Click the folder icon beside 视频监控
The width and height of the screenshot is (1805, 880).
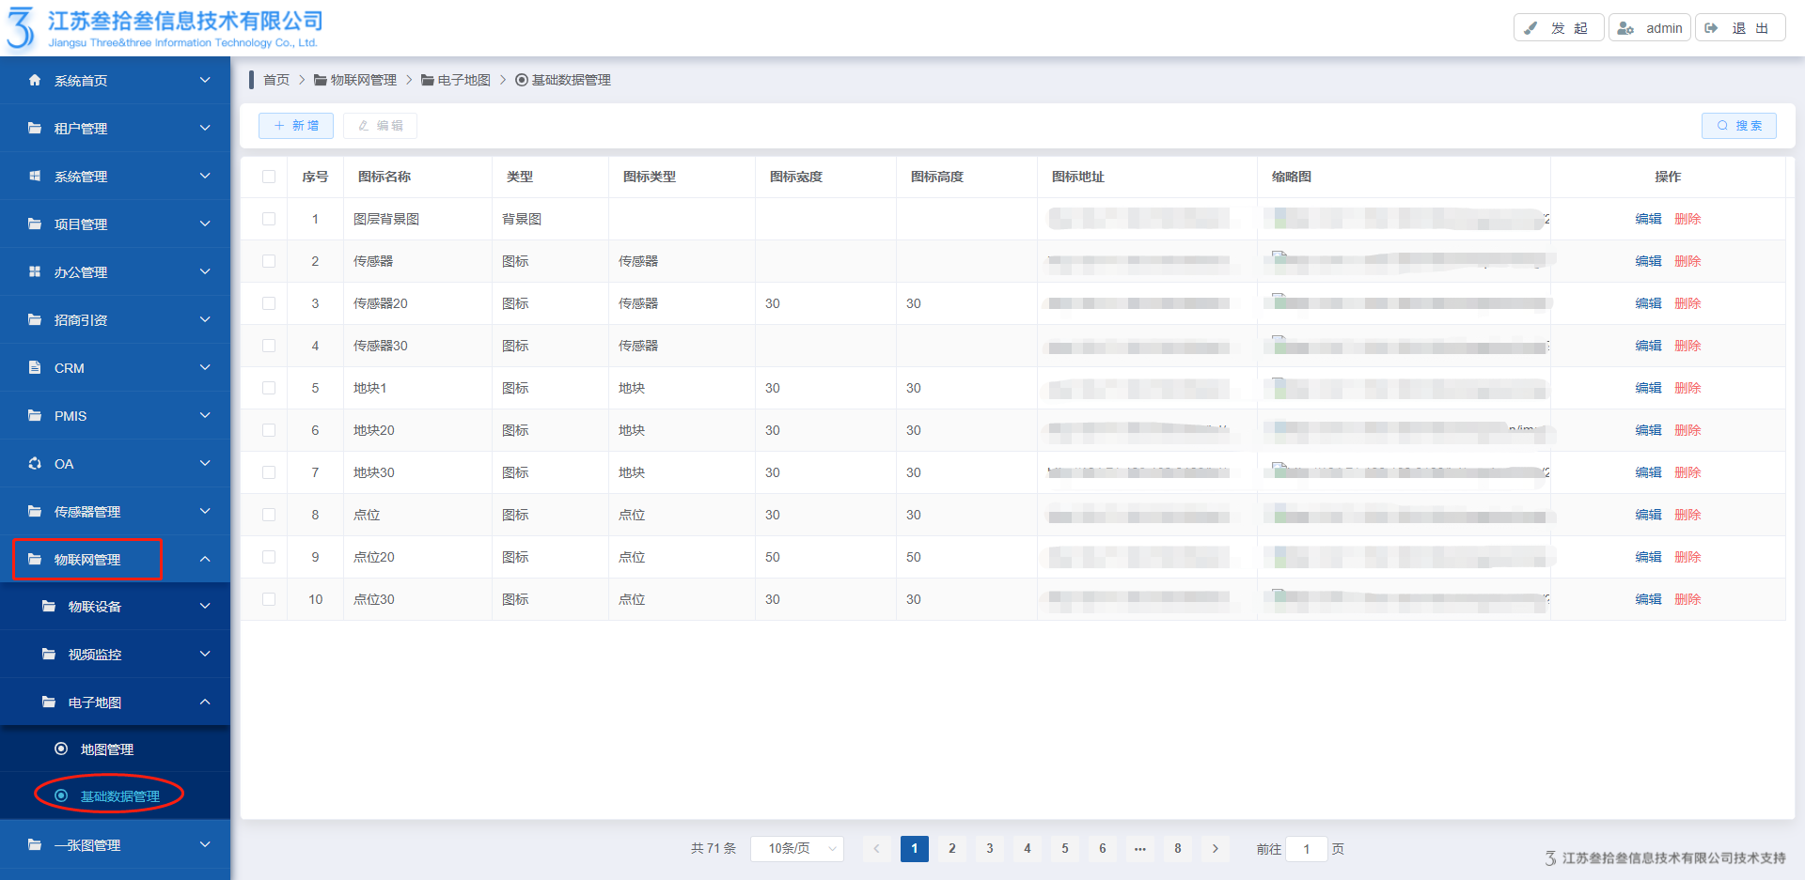(49, 655)
